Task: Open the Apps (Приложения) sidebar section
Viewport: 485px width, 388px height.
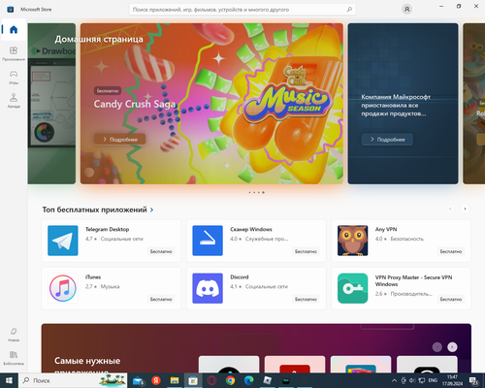Action: click(x=14, y=53)
